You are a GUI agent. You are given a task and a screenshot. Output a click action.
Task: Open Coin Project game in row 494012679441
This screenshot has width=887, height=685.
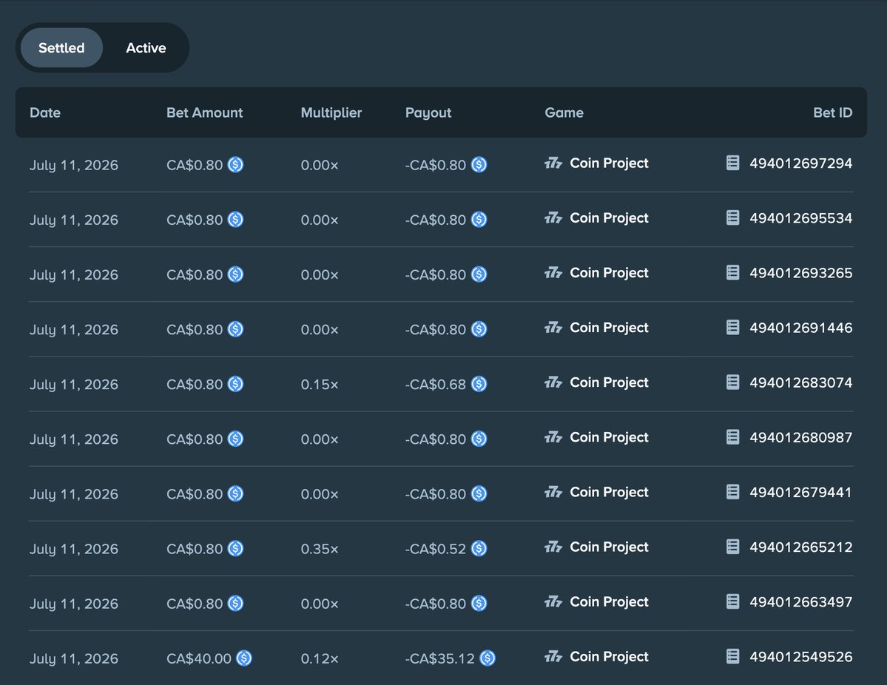tap(609, 493)
